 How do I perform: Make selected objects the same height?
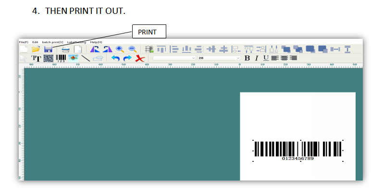[x=347, y=49]
